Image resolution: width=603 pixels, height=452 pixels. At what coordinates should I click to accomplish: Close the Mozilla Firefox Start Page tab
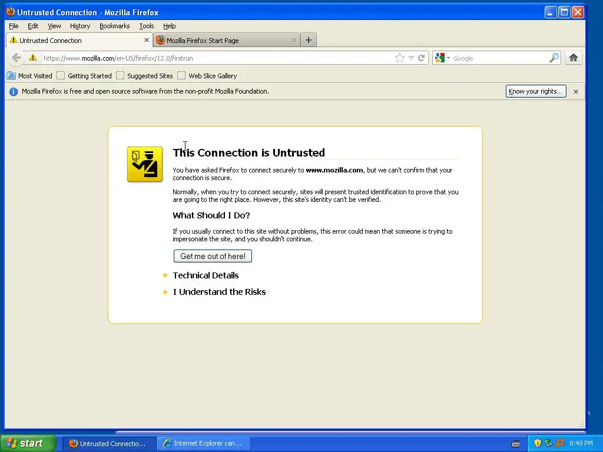[x=294, y=40]
